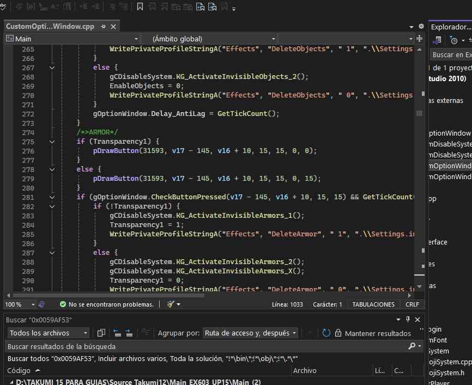Select highlighted mOptionWind item in tree
The image size is (472, 385).
click(x=450, y=166)
